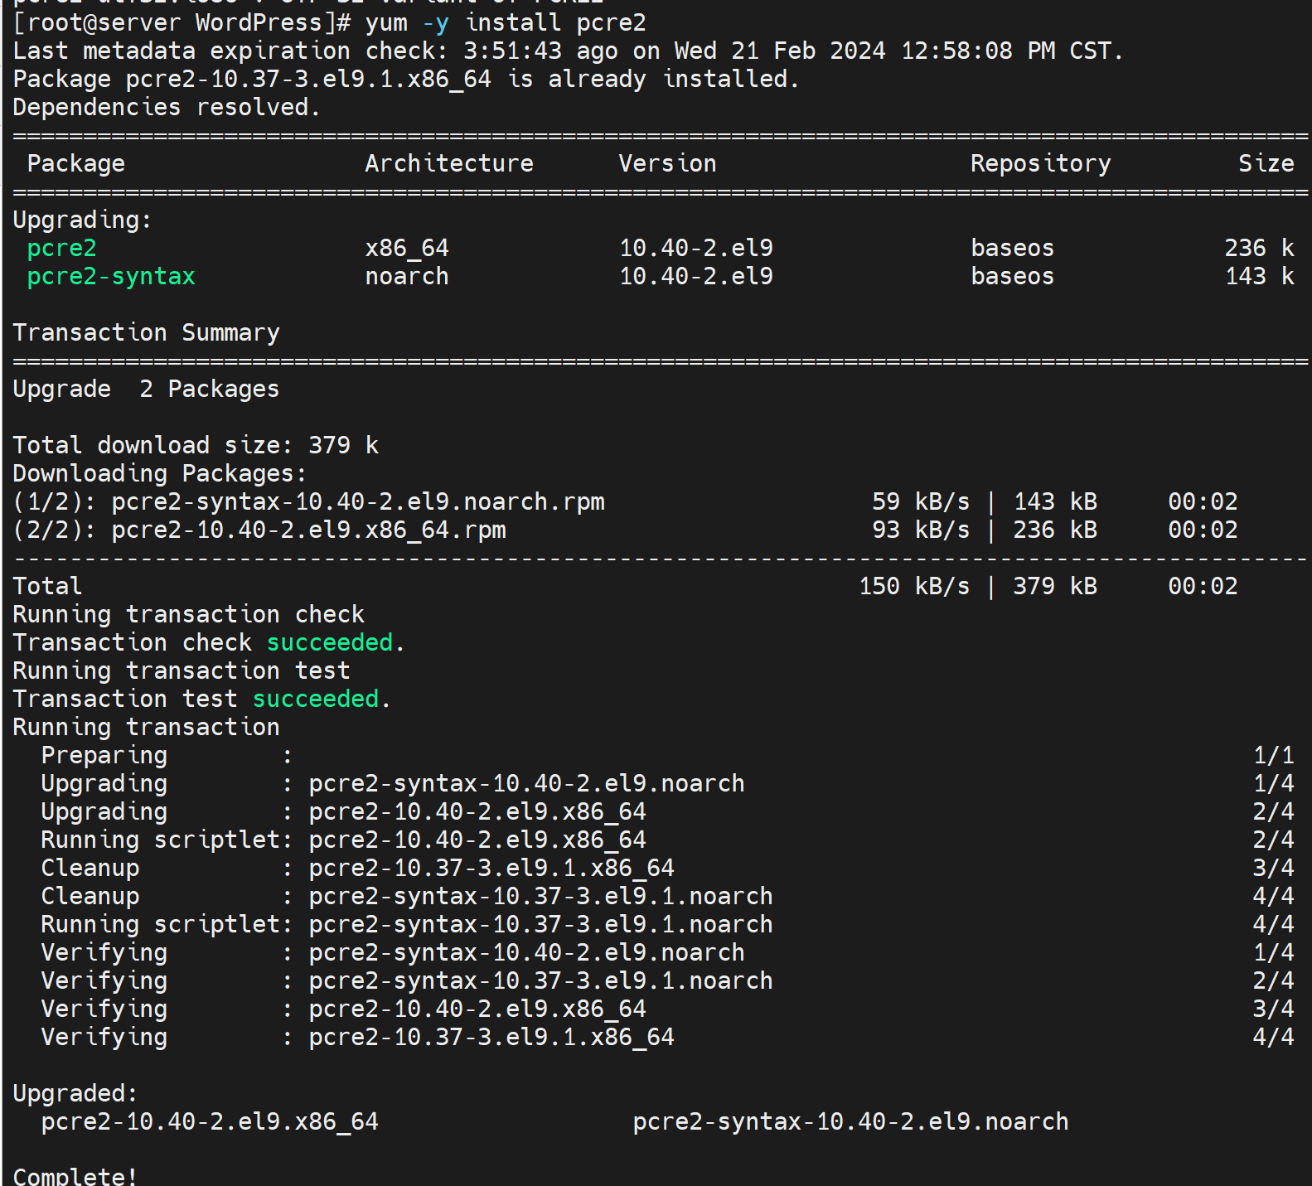Click the 'Dependencies resolved.' line
The width and height of the screenshot is (1312, 1186).
coord(166,107)
